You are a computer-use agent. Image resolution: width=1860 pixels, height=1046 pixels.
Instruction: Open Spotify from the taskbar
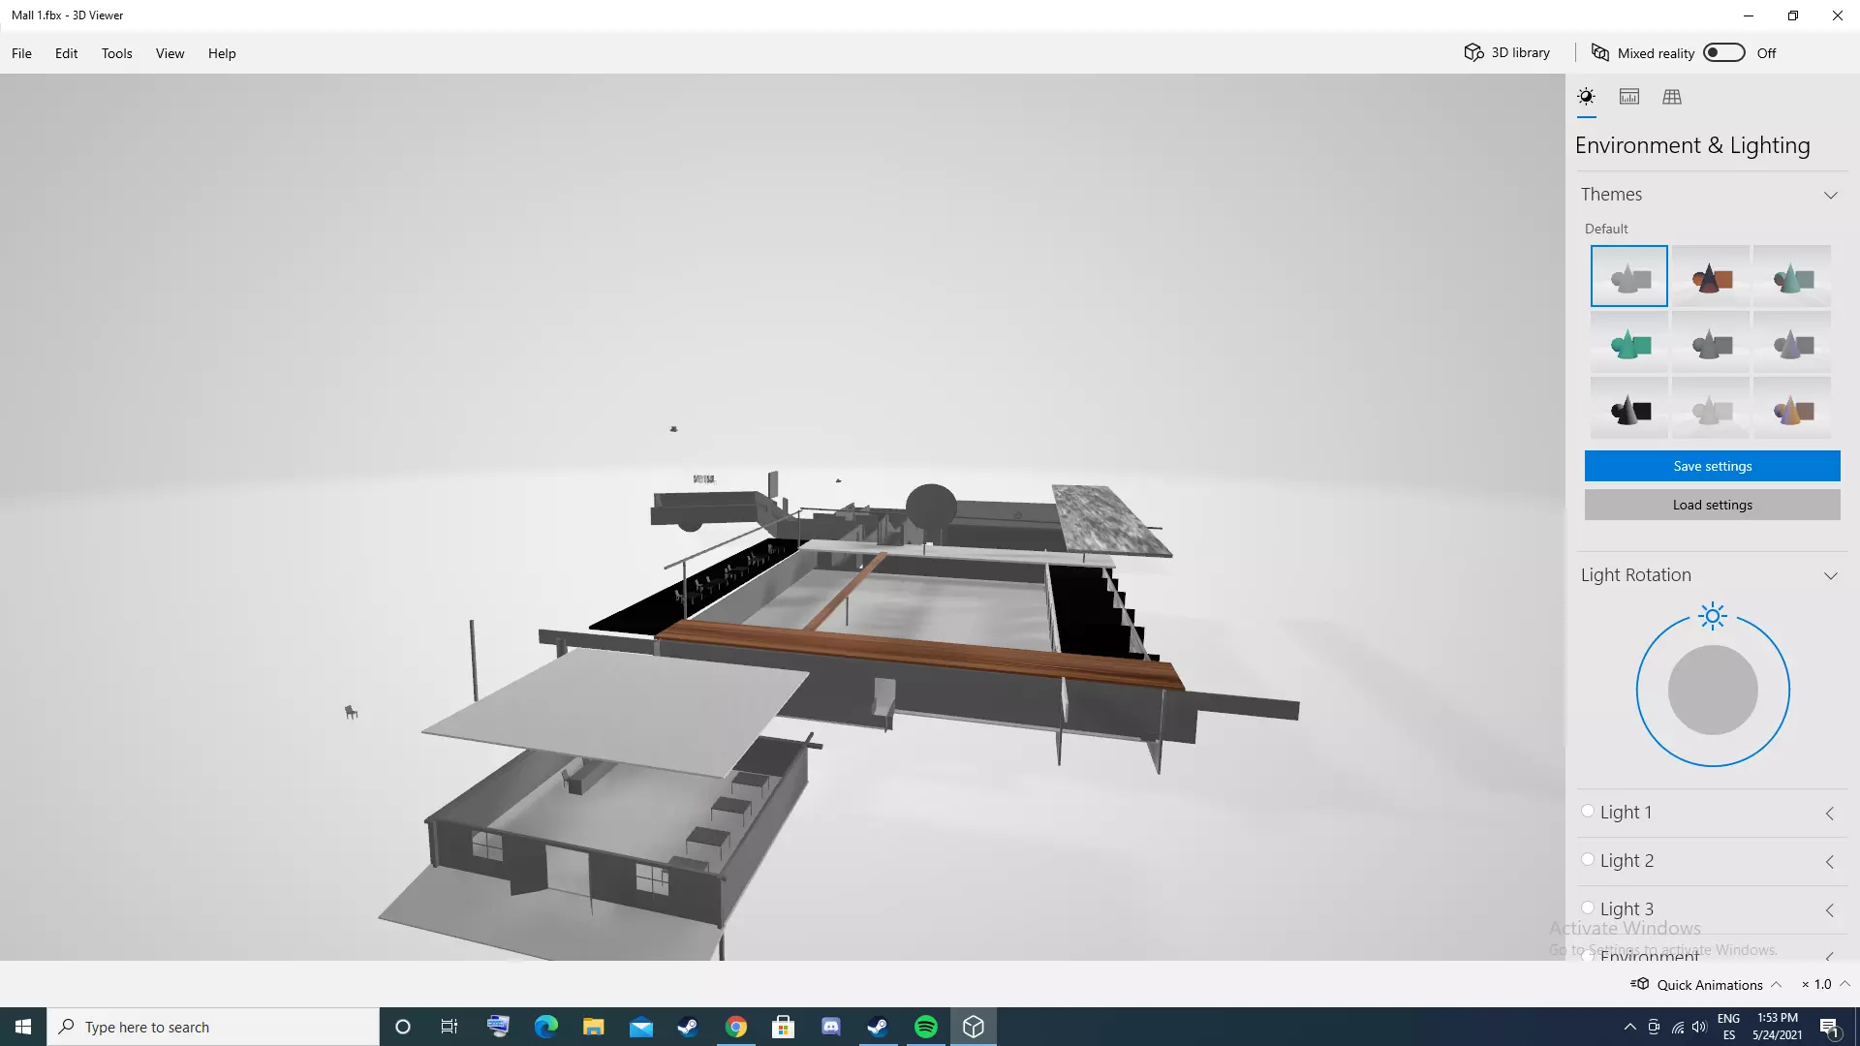coord(926,1027)
